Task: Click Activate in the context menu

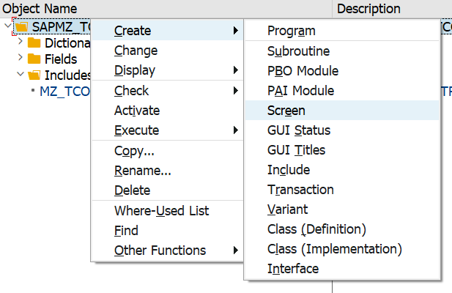Action: 168,111
